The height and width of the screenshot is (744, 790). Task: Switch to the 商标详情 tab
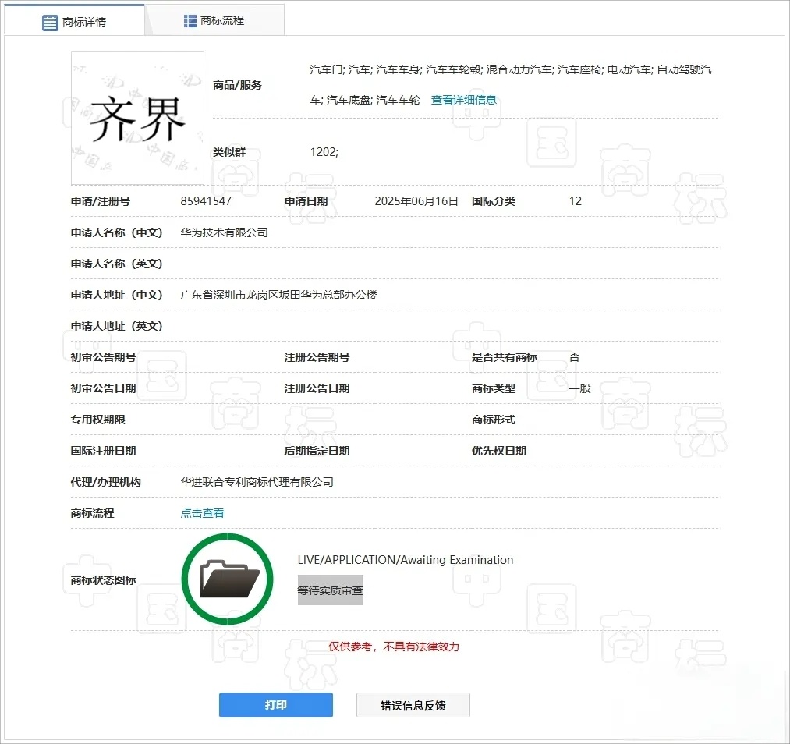[x=86, y=19]
